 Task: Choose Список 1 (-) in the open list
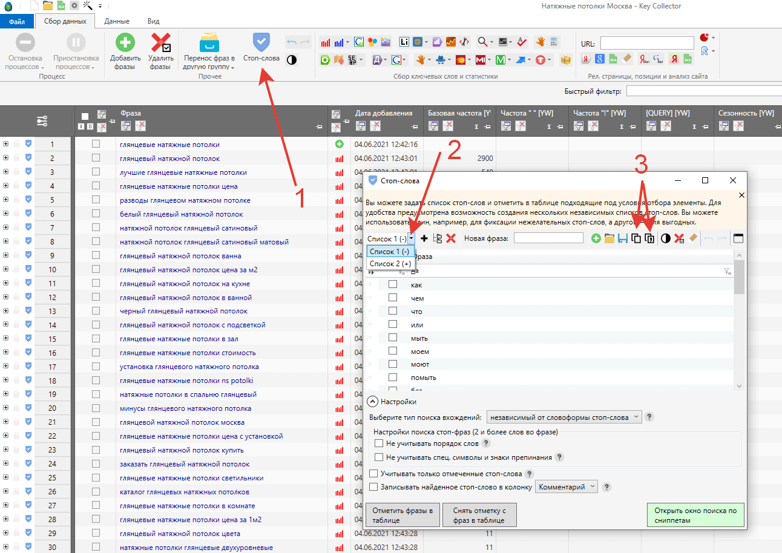pyautogui.click(x=390, y=252)
